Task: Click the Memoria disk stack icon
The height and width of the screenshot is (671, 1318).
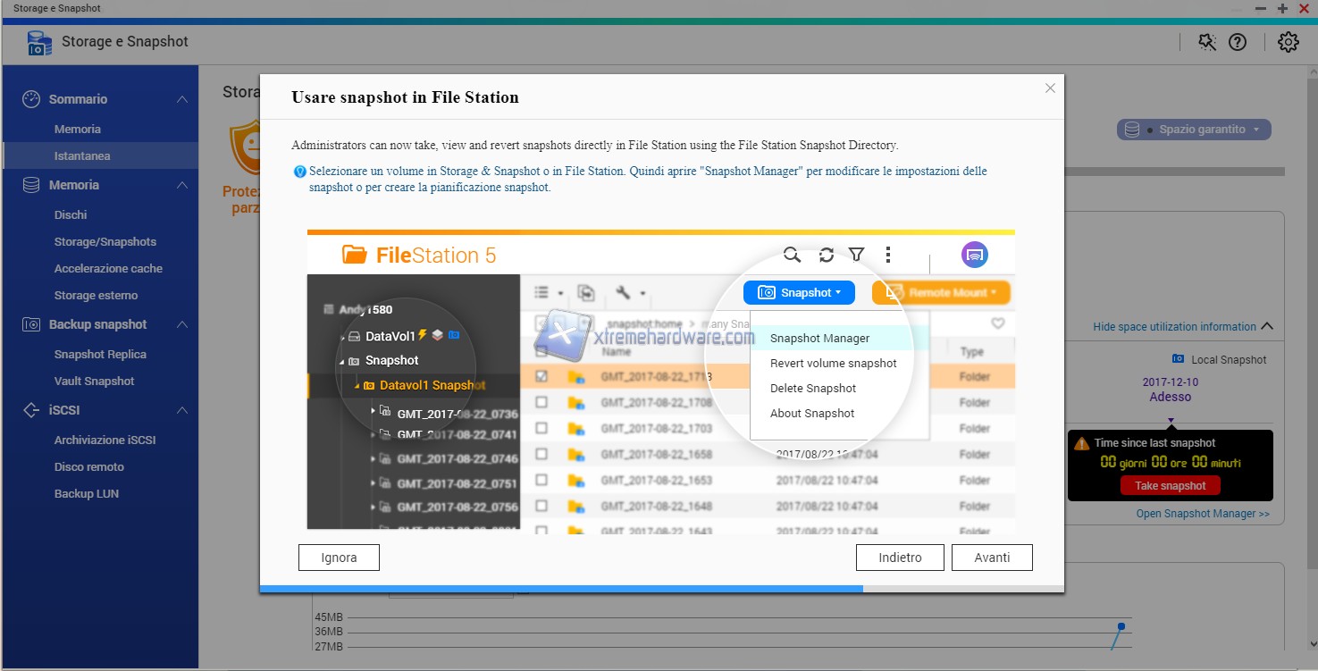Action: click(x=31, y=185)
